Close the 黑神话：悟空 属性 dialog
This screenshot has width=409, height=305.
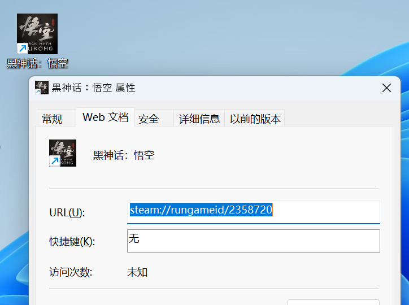(x=386, y=88)
